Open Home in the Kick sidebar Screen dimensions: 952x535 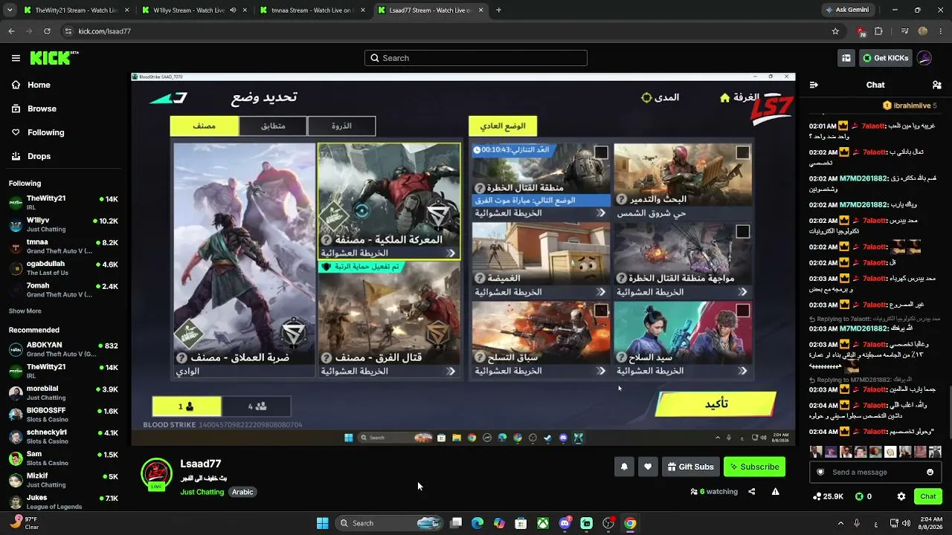tap(39, 85)
